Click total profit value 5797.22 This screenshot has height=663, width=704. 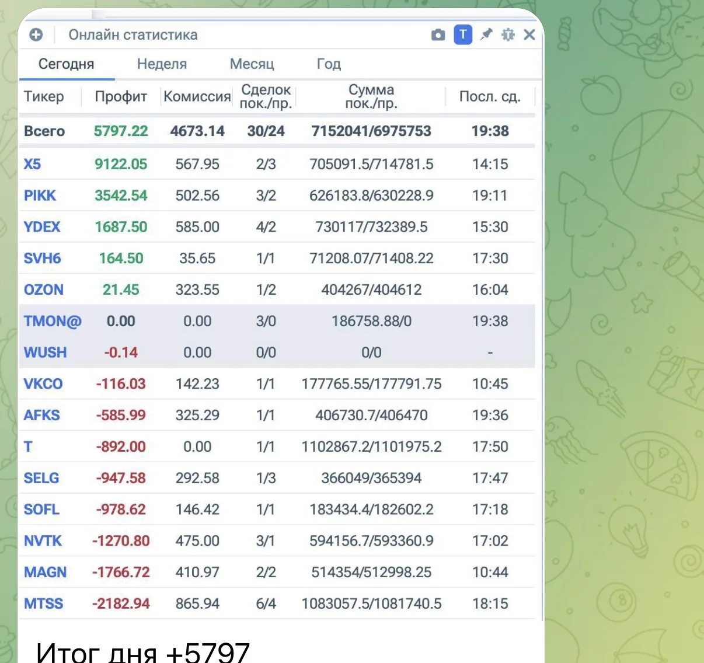click(121, 131)
